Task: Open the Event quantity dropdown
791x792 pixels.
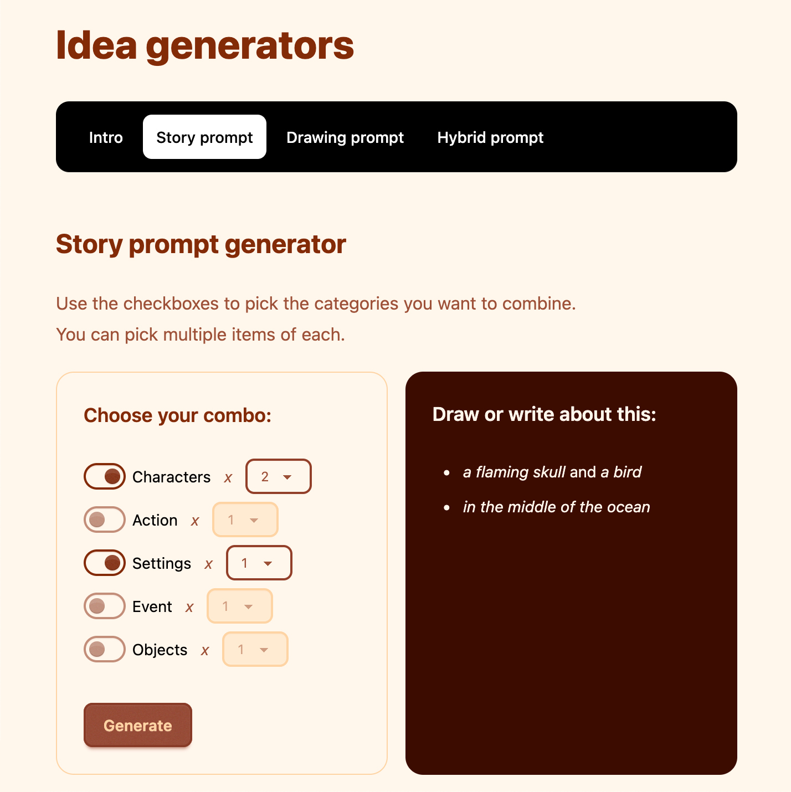Action: pos(239,606)
